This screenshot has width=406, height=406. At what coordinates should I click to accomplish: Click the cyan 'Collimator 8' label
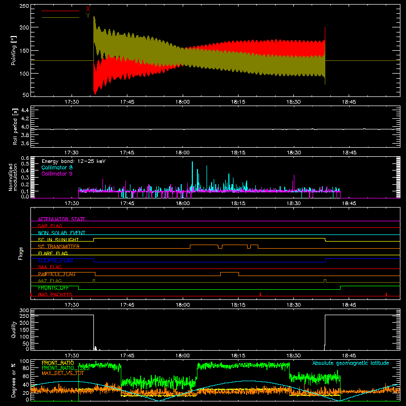[x=57, y=167]
